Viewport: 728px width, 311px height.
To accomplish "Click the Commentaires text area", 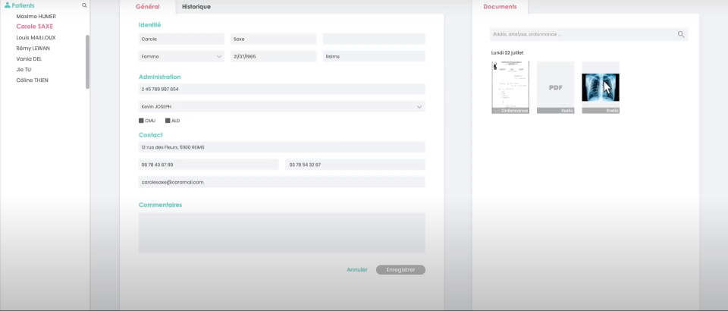I will coord(282,233).
